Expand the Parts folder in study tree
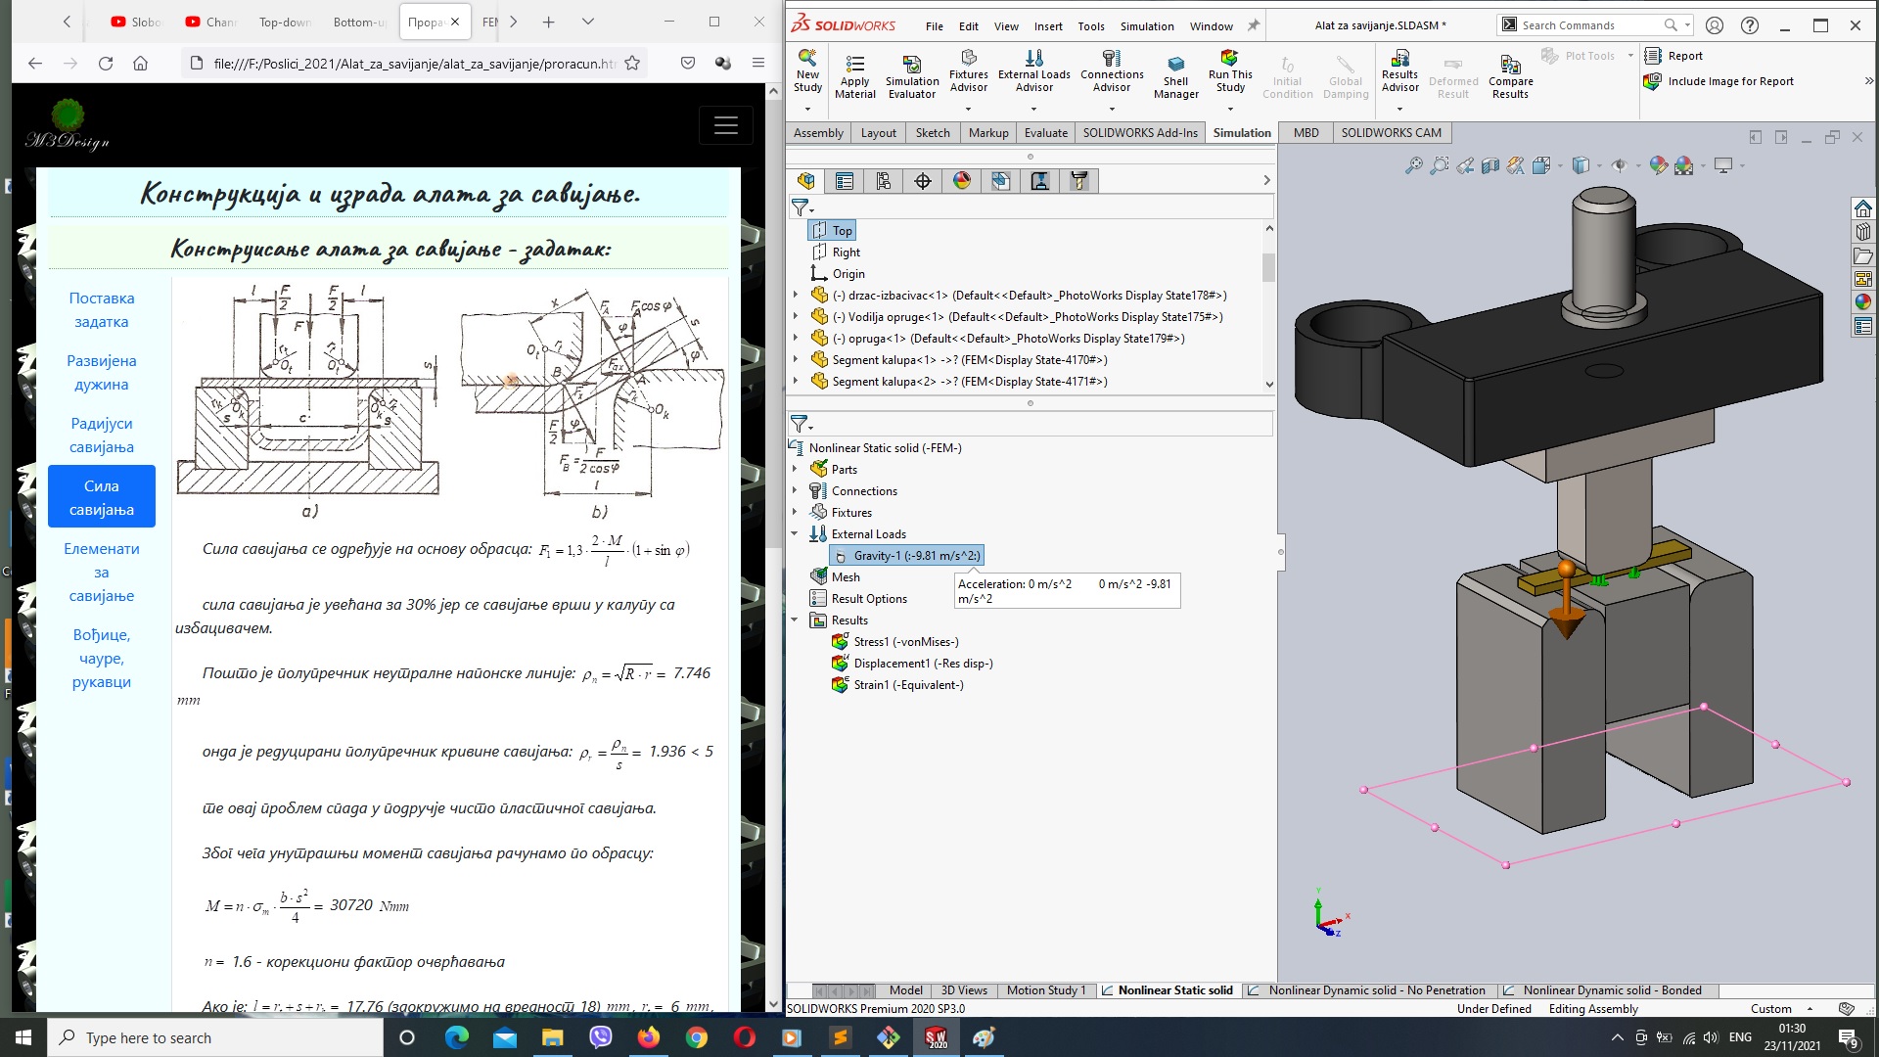Image resolution: width=1879 pixels, height=1057 pixels. [795, 470]
